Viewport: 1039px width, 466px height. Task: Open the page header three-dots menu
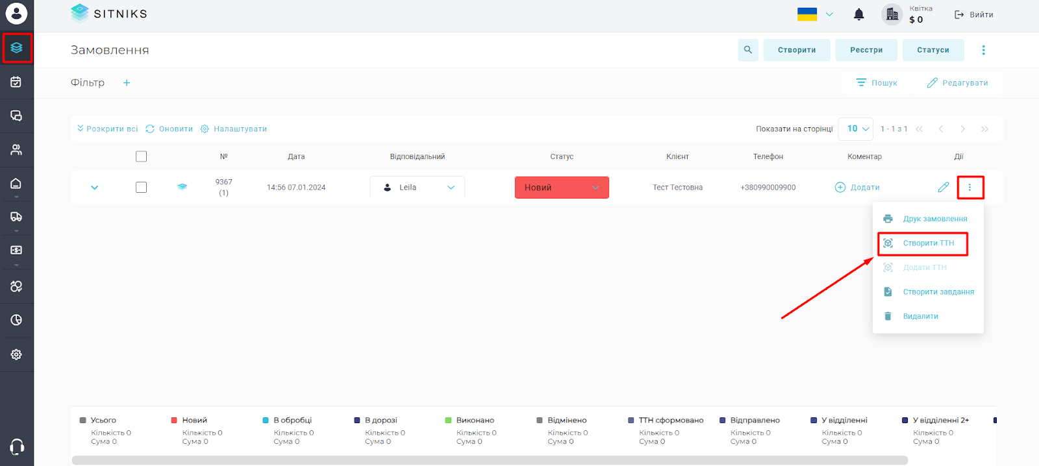983,50
